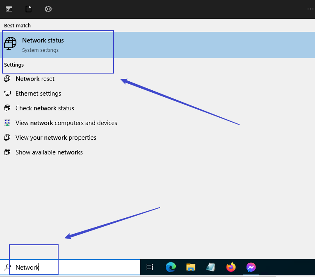Open the Network status best match

[43, 45]
